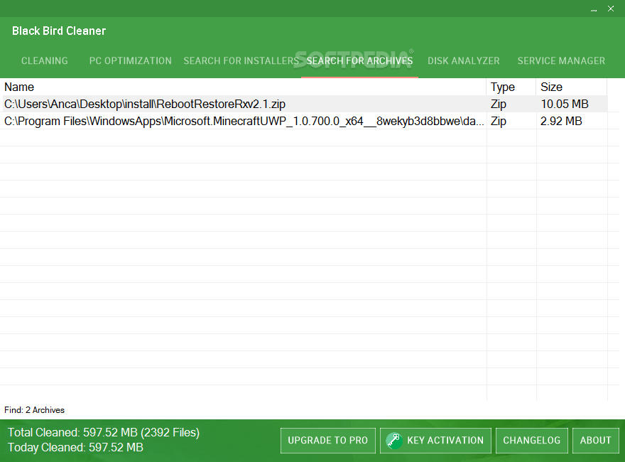The width and height of the screenshot is (625, 462).
Task: Click the Upgrade to Pro button
Action: pyautogui.click(x=328, y=441)
